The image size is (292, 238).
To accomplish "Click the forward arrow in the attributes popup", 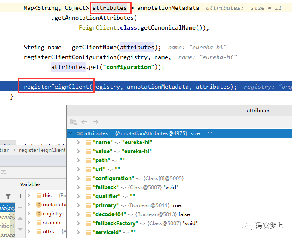I will pyautogui.click(x=95, y=122).
